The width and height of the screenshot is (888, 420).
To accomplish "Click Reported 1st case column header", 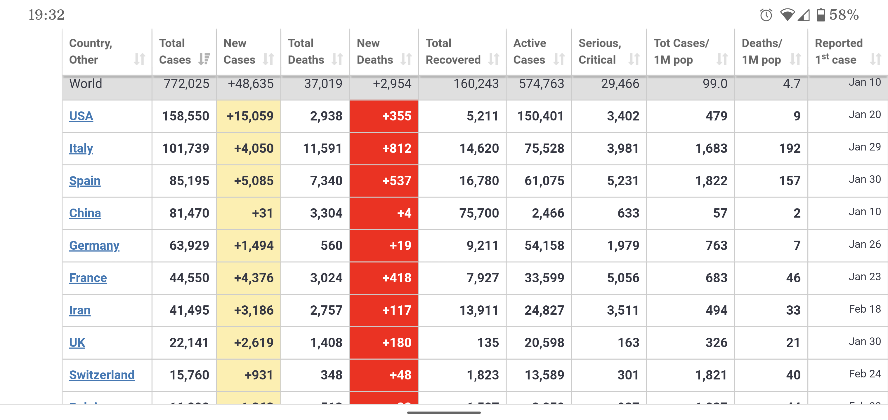I will click(838, 52).
